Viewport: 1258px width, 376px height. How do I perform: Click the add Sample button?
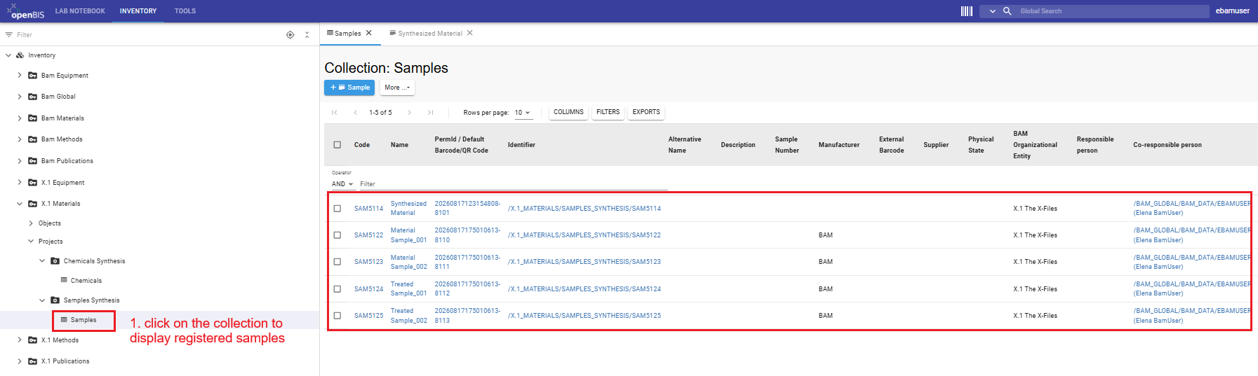coord(349,88)
